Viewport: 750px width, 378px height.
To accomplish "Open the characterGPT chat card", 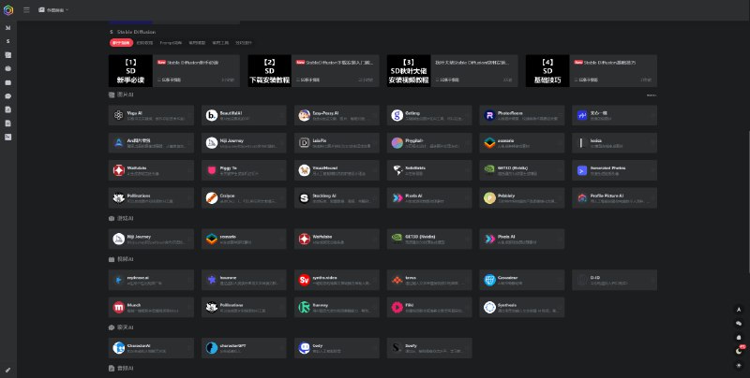I will (x=244, y=348).
